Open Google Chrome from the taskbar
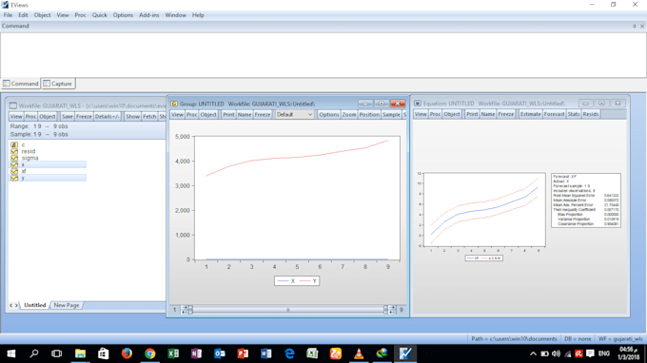Image resolution: width=647 pixels, height=363 pixels. point(149,353)
